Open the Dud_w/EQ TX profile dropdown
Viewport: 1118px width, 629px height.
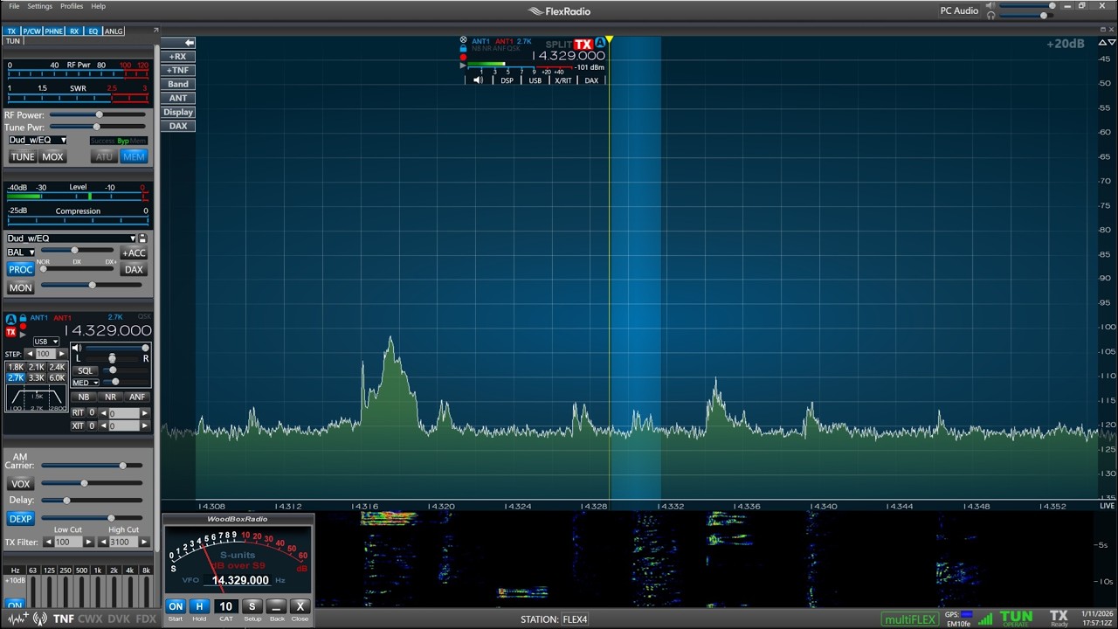(38, 140)
